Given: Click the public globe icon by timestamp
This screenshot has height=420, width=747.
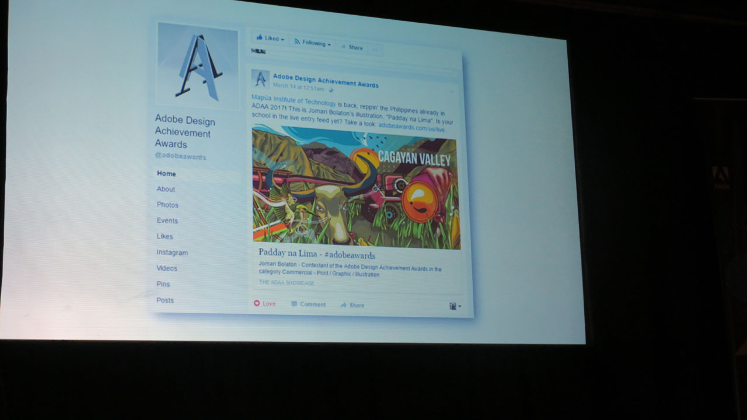Looking at the screenshot, I should 331,90.
